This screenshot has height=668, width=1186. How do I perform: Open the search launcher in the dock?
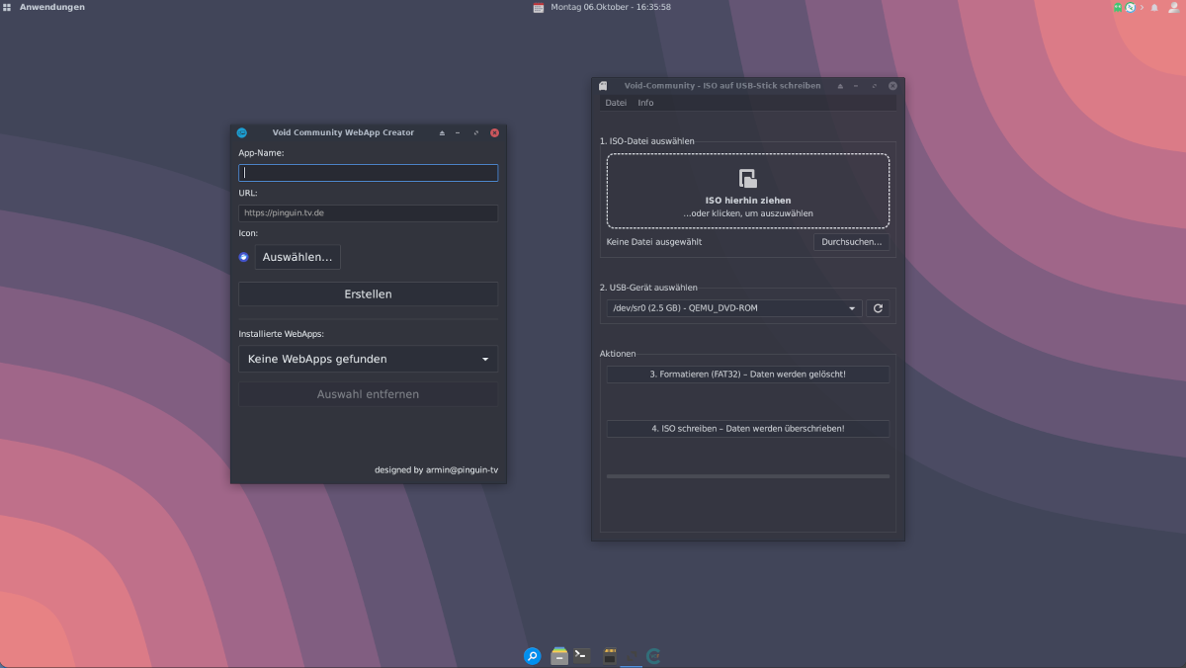(x=532, y=655)
